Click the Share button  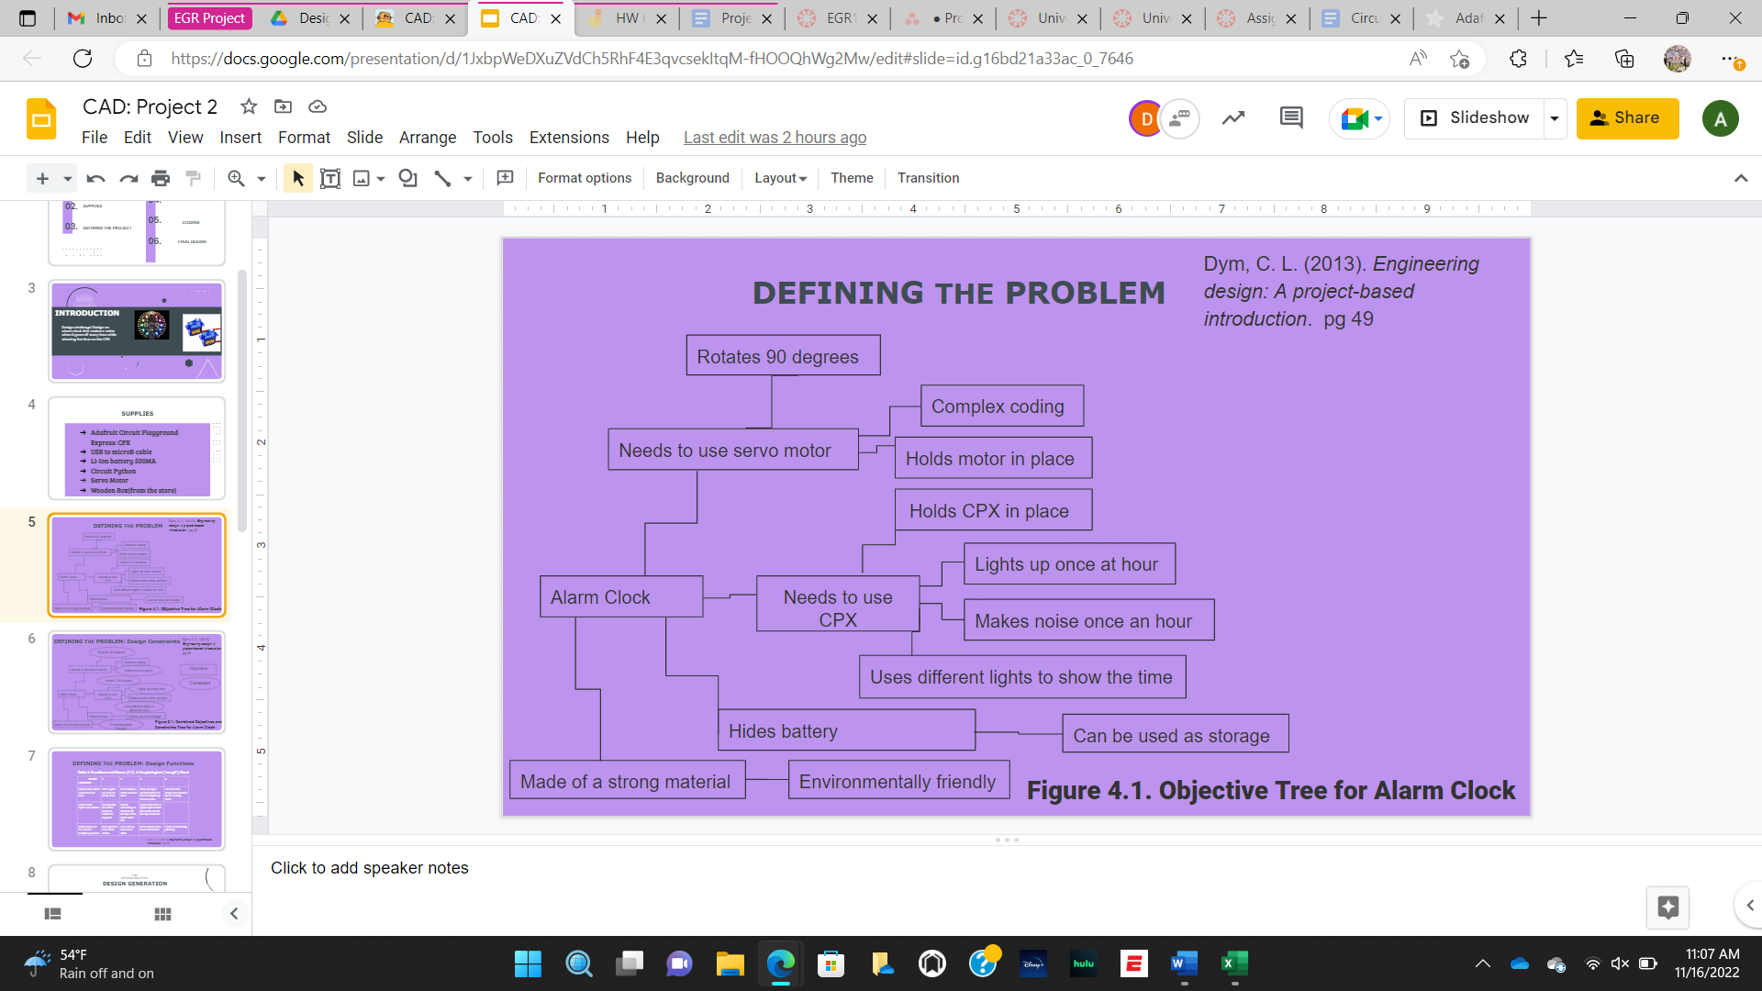[x=1626, y=117]
